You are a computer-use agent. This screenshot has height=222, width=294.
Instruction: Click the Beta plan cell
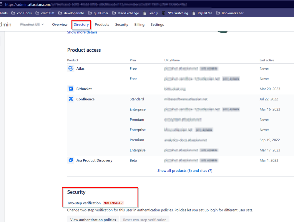[x=133, y=160]
